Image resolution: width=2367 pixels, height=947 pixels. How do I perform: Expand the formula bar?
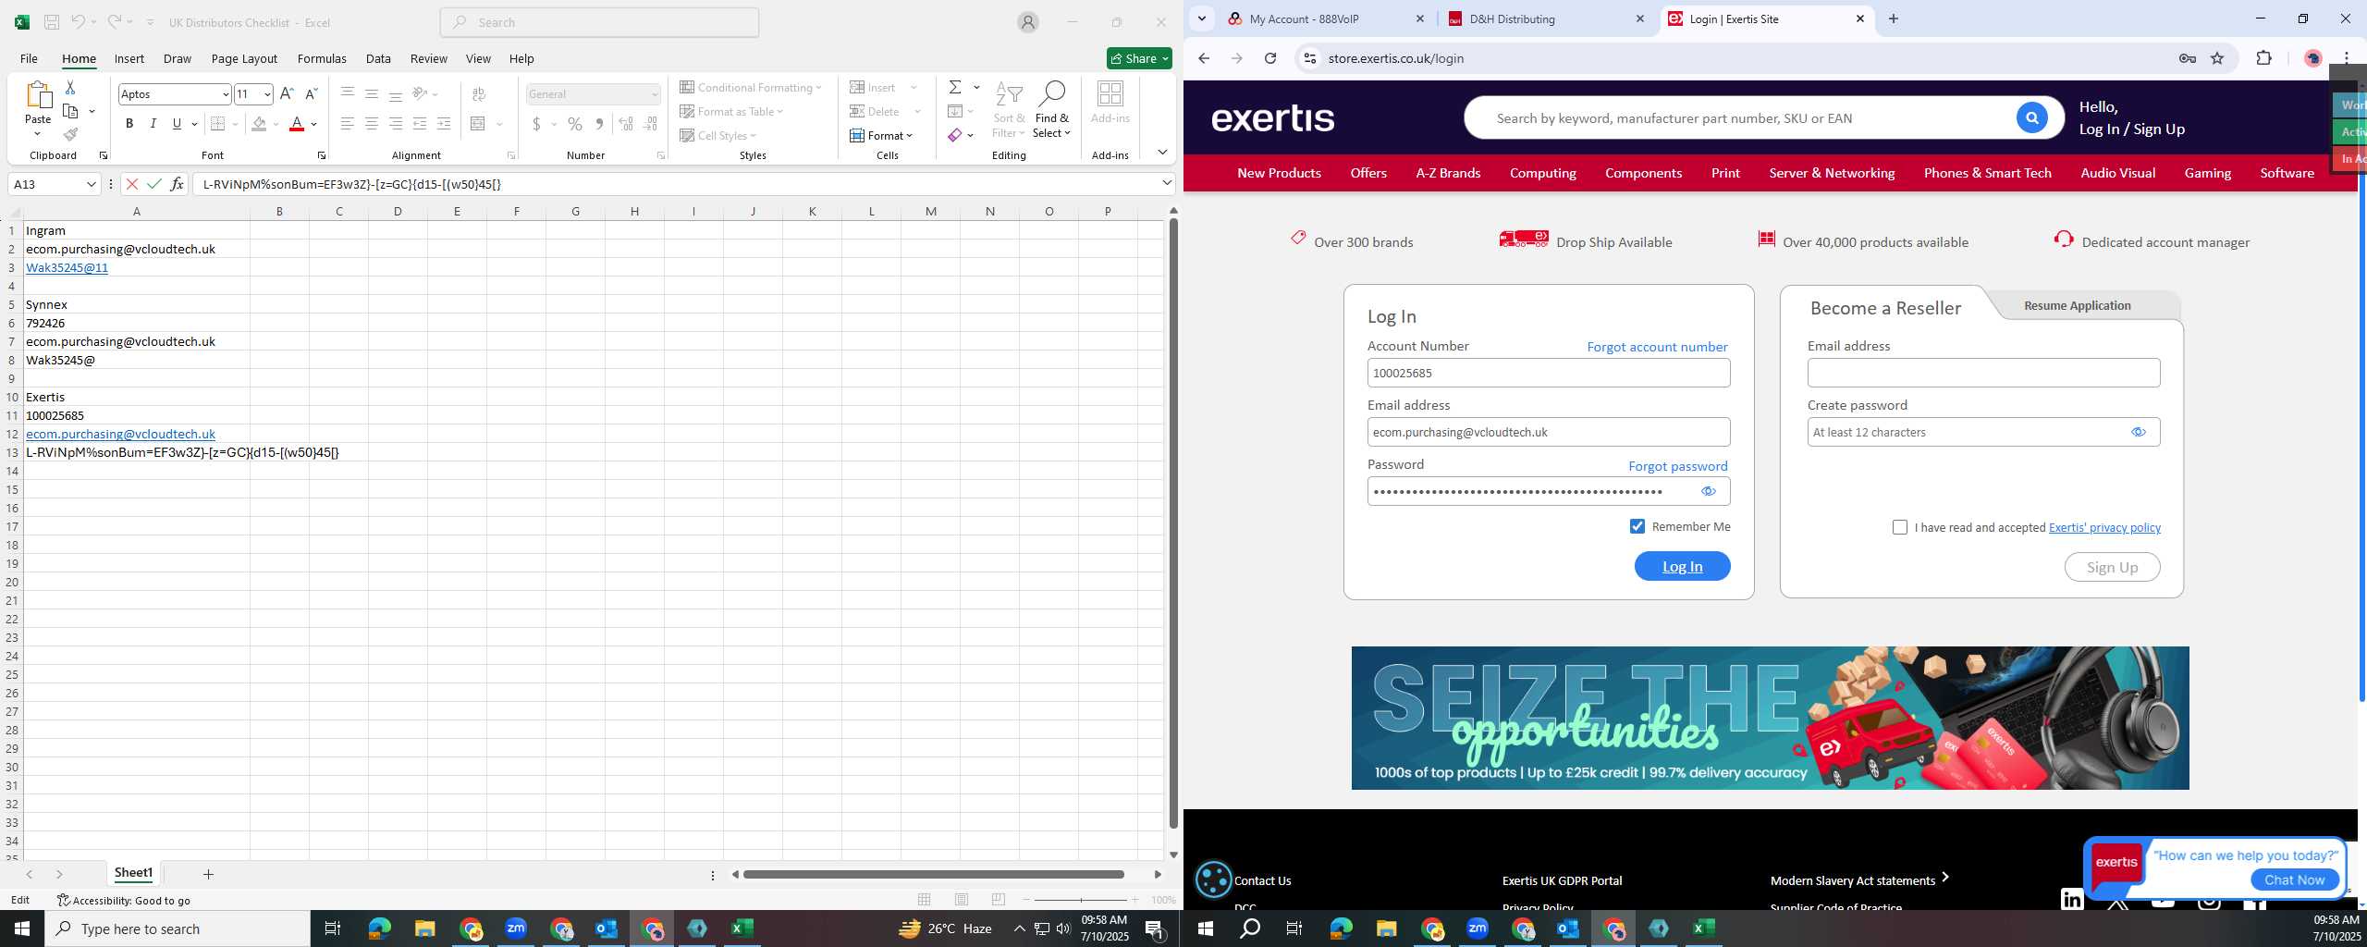coord(1167,183)
